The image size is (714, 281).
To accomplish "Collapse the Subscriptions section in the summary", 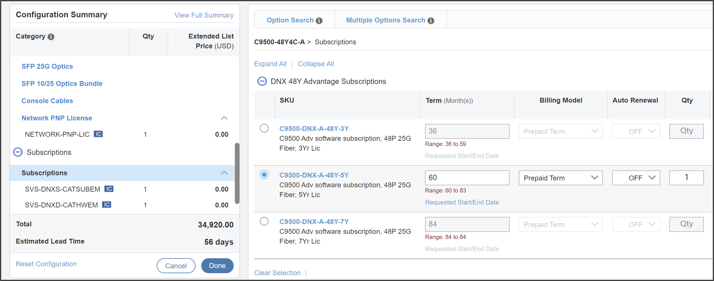I will point(18,152).
